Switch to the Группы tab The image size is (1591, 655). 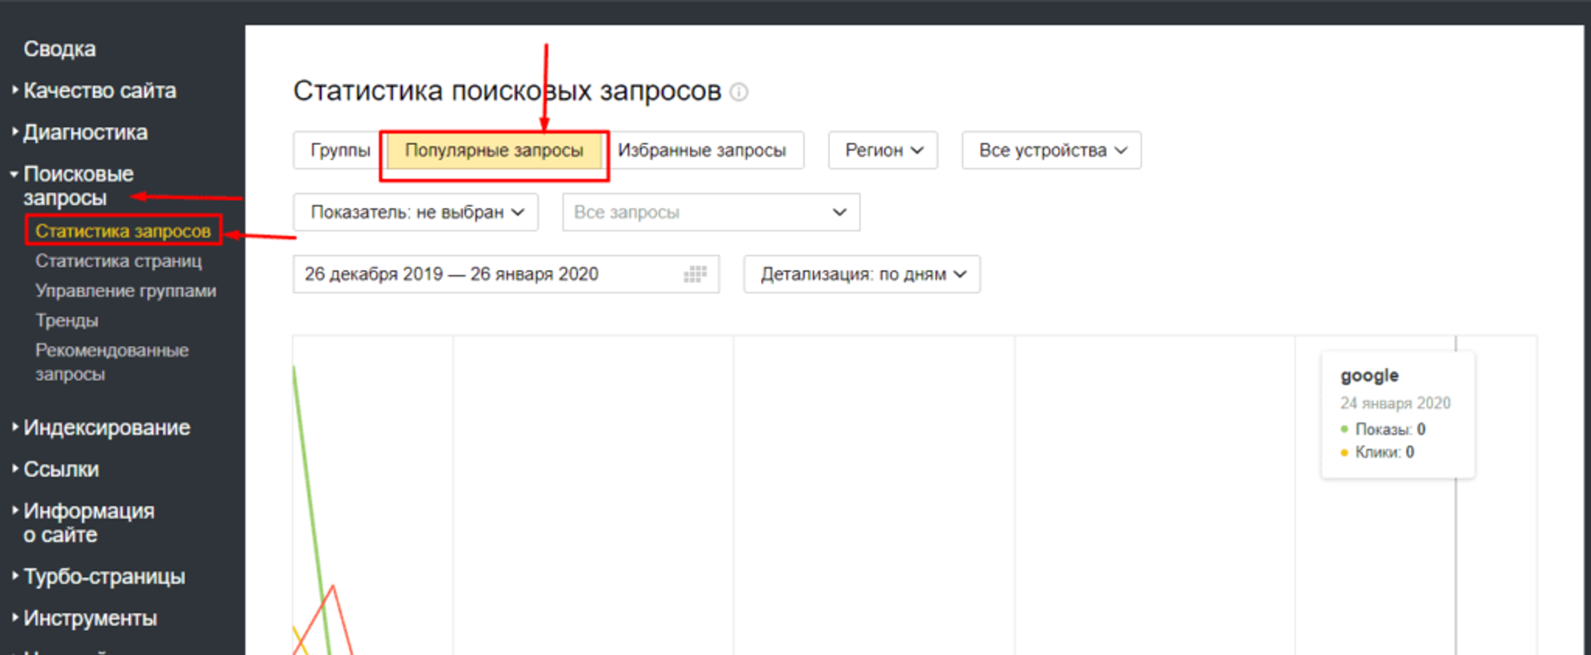pos(340,150)
